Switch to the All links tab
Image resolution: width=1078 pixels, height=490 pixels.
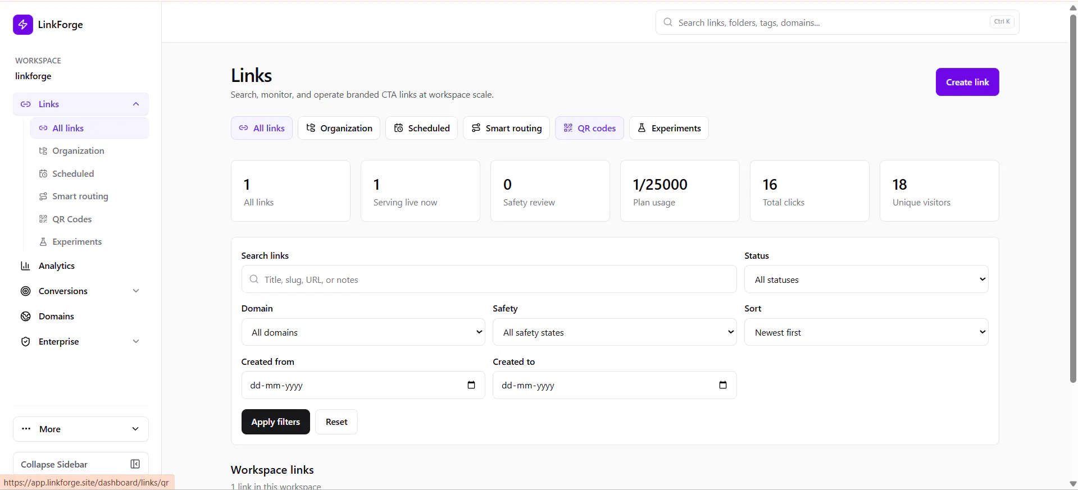[262, 129]
